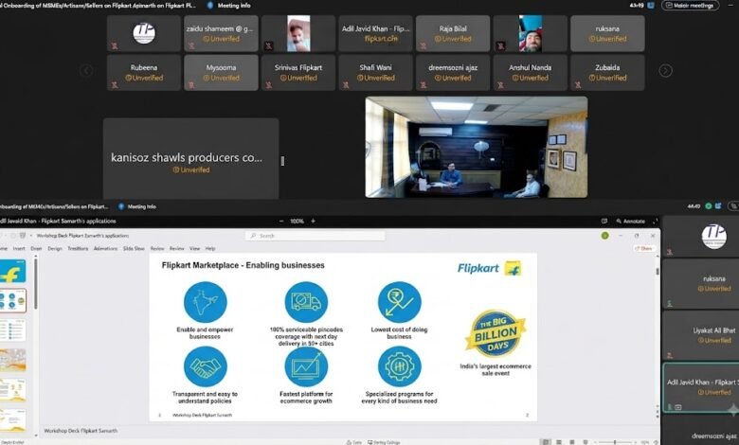
Task: Open the Draw tab in PowerPoint
Action: 36,248
